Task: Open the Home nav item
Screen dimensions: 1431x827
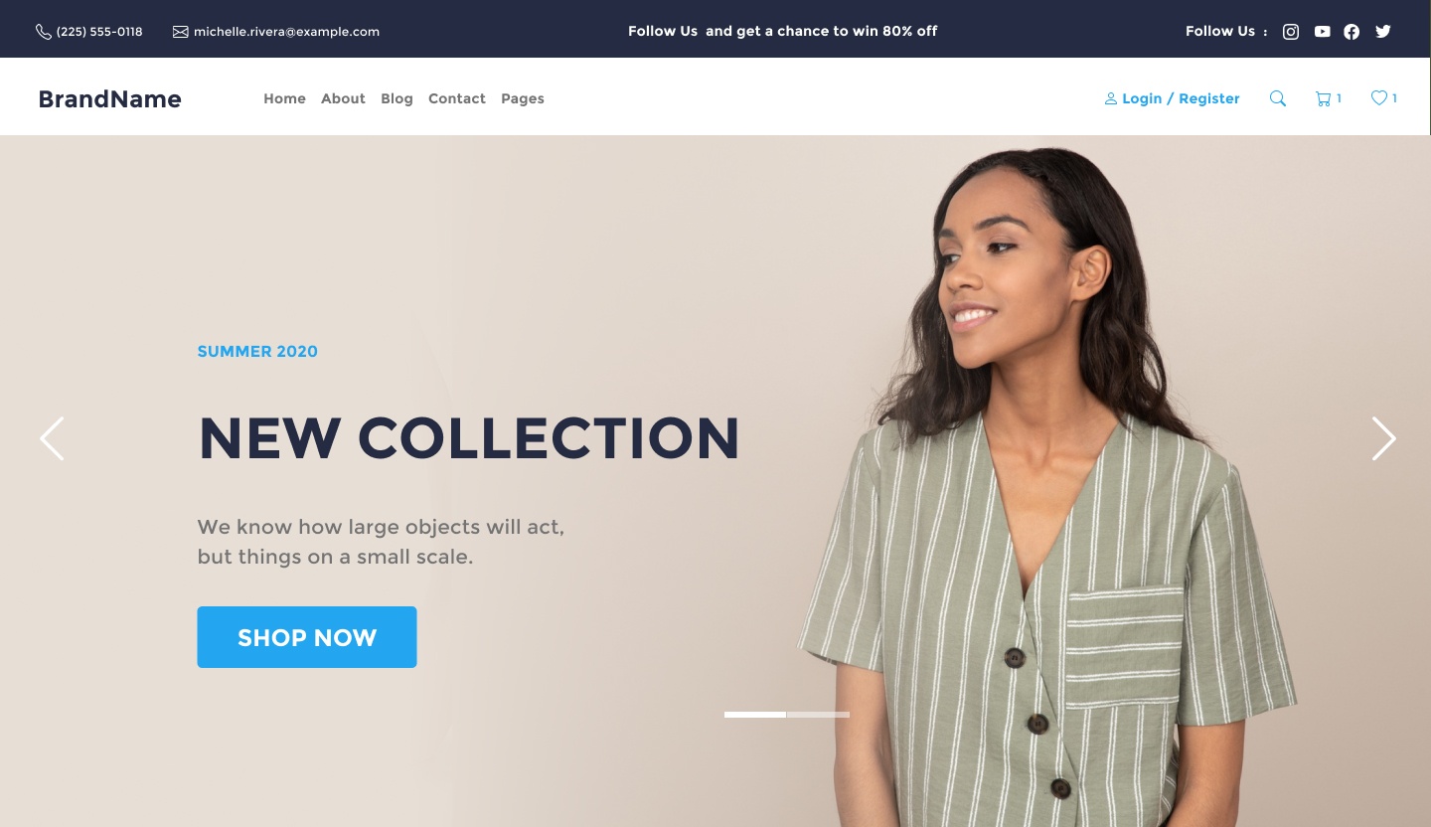Action: pyautogui.click(x=284, y=98)
